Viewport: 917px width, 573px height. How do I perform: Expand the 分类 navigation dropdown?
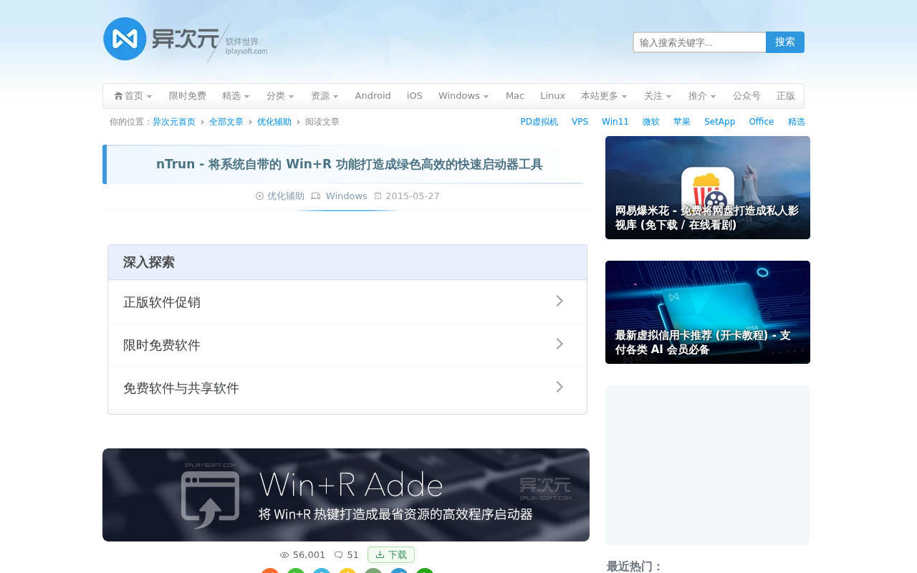click(x=280, y=96)
